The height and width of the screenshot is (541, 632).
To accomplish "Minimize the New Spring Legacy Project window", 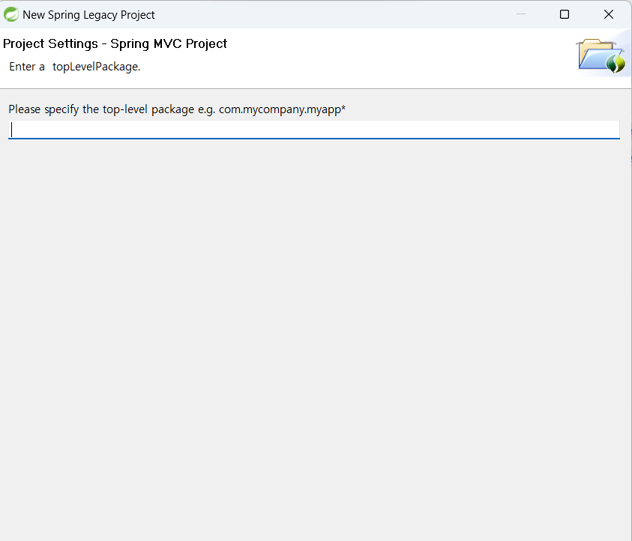I will (x=521, y=14).
